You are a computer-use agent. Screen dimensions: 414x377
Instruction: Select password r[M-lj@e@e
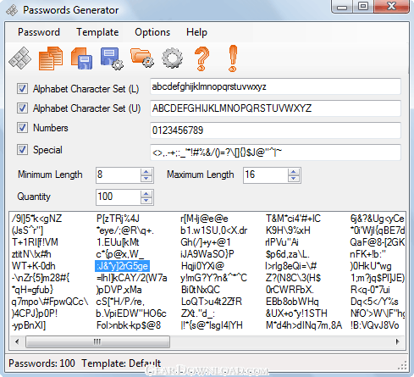pos(205,219)
